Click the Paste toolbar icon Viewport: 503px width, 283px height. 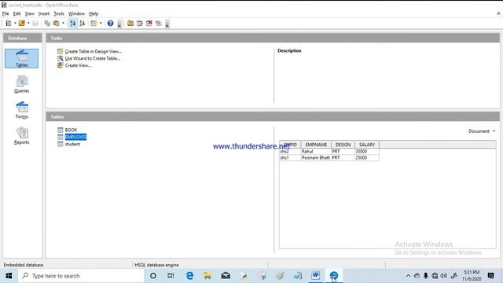coord(56,23)
